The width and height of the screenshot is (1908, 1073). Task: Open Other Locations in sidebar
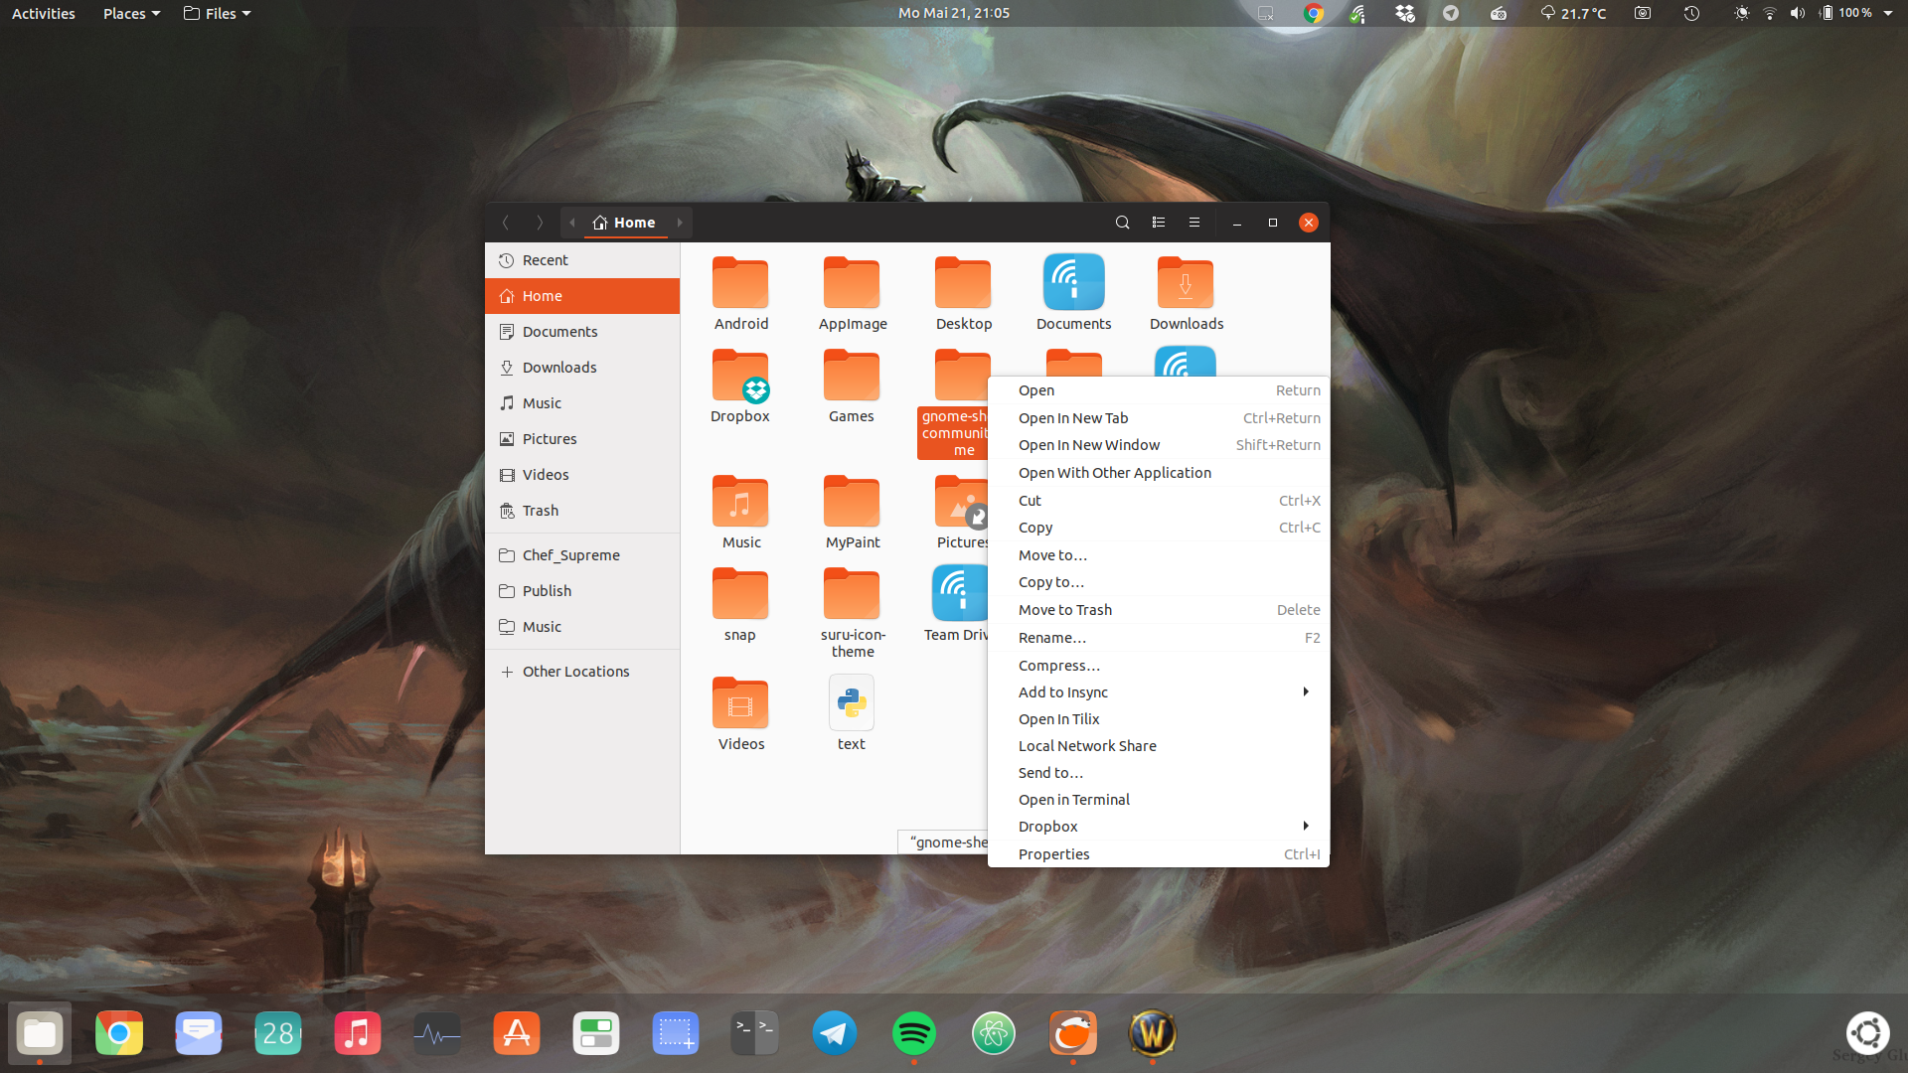click(575, 672)
